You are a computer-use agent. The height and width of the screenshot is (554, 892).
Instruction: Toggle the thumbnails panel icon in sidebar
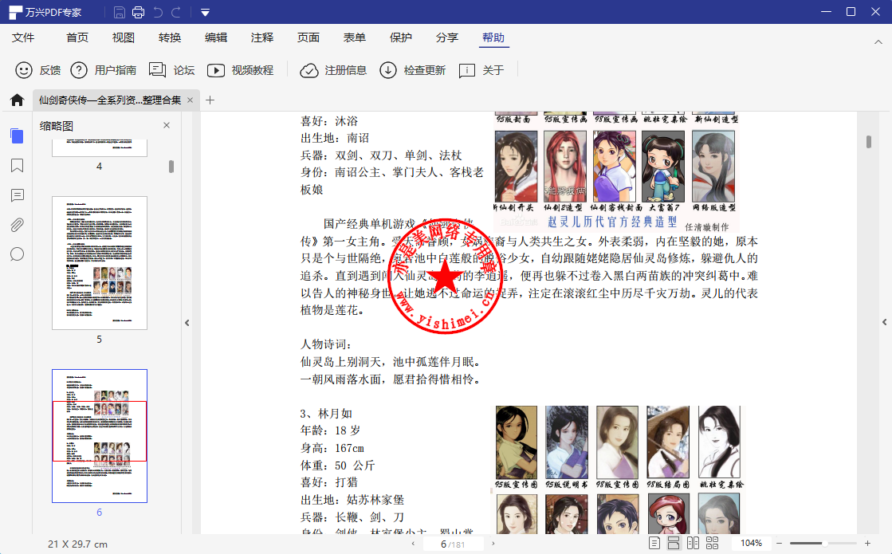[x=17, y=136]
